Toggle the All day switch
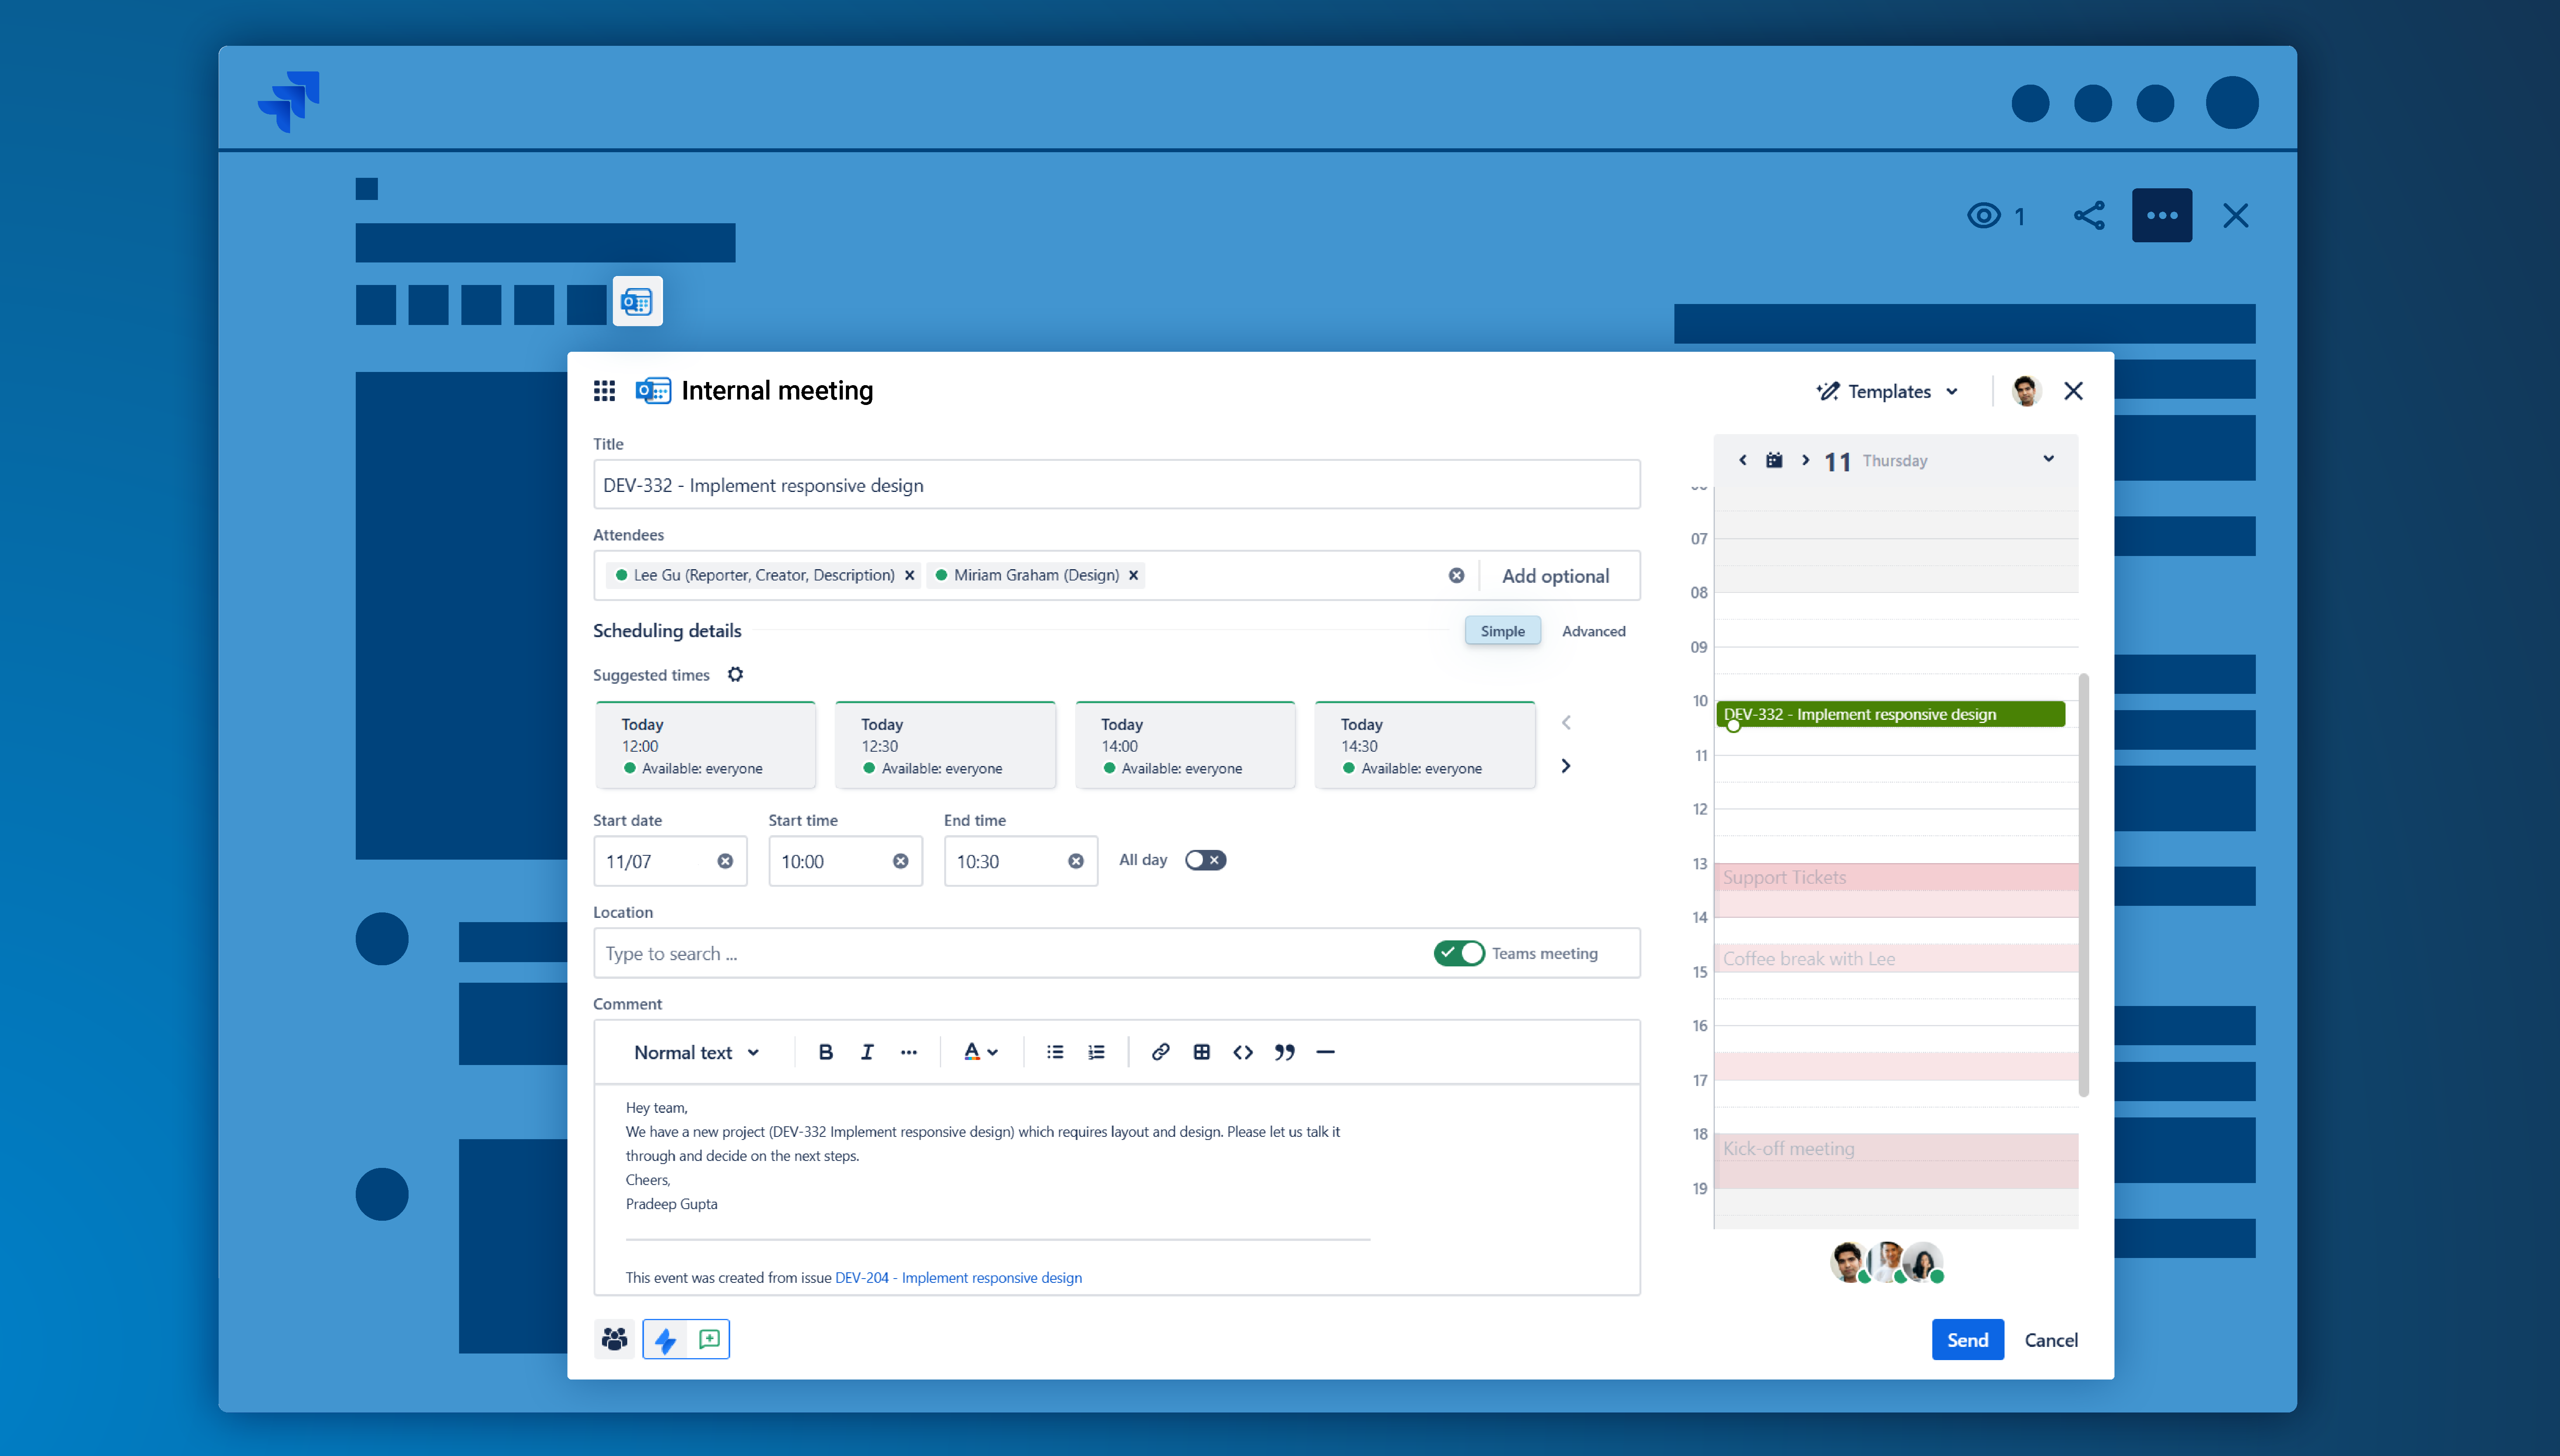2560x1456 pixels. tap(1204, 860)
